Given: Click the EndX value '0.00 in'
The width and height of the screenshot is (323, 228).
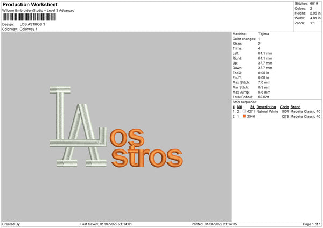Looking at the screenshot, I should 263,73.
